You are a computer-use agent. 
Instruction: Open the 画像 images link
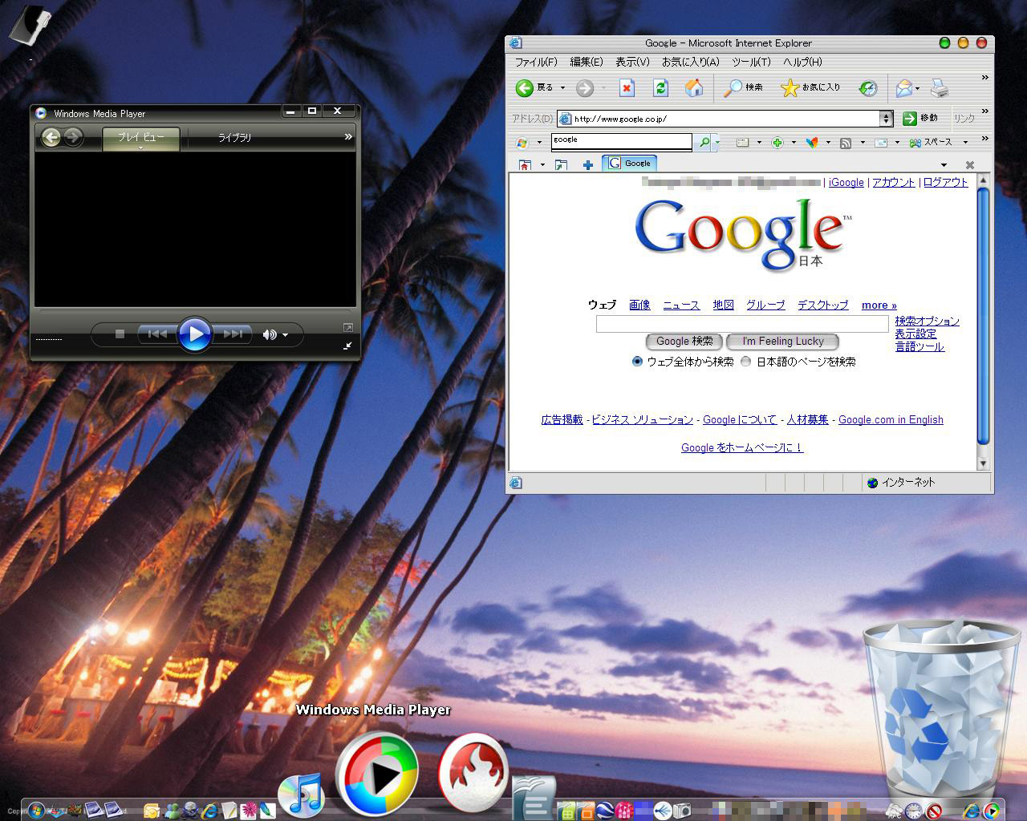(639, 305)
